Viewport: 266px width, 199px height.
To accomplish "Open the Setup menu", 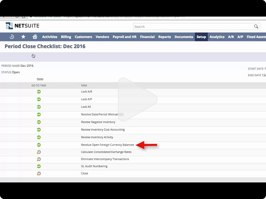I will point(201,37).
